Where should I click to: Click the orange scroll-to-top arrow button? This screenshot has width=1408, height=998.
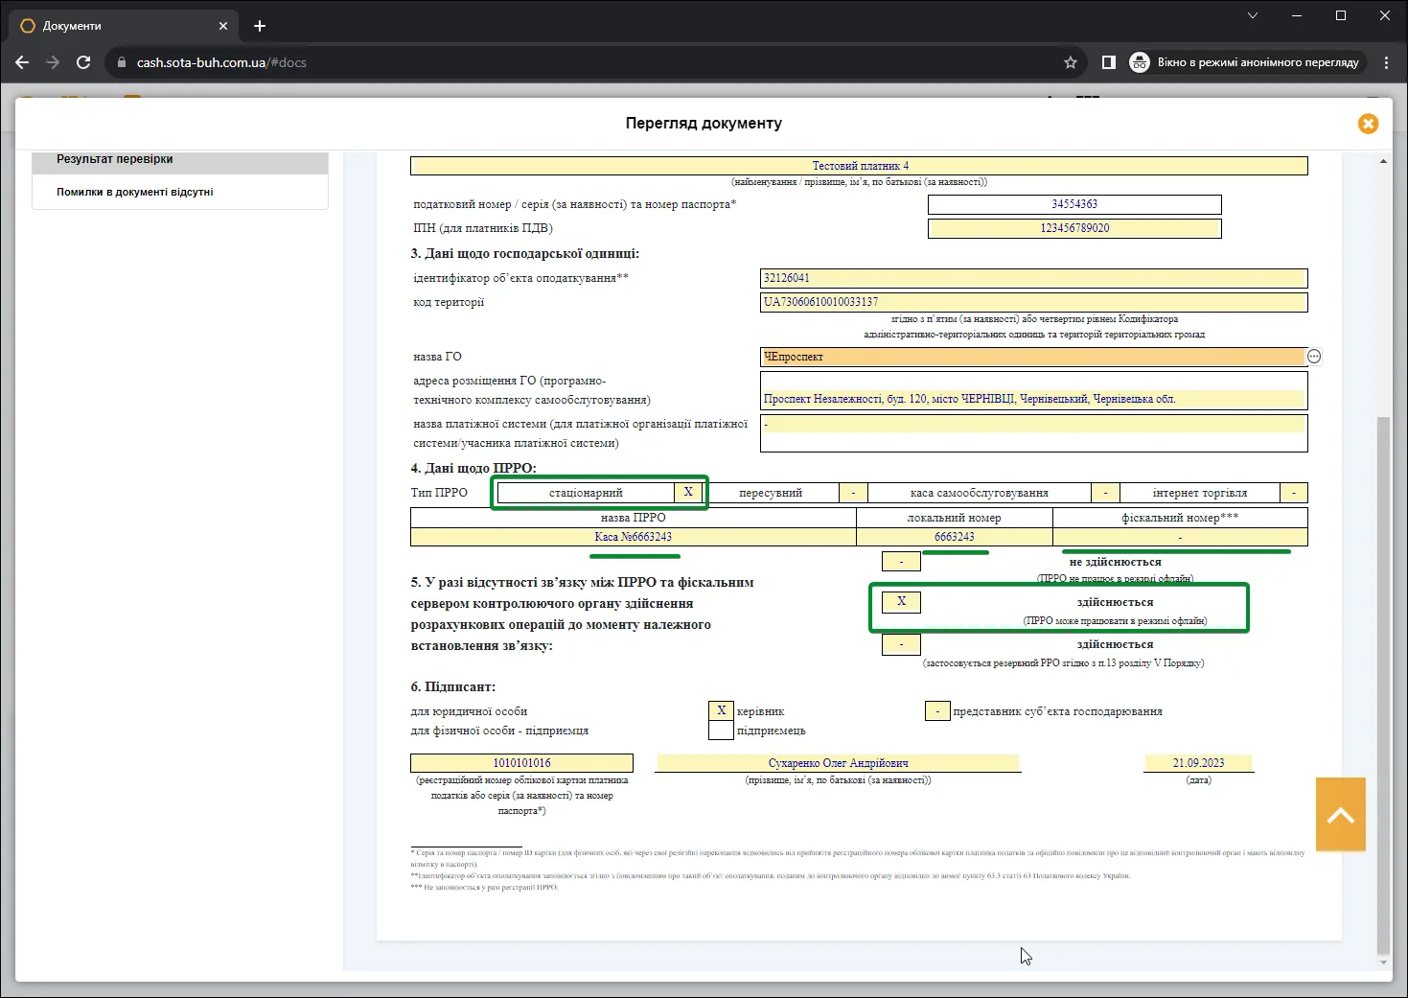(1340, 815)
